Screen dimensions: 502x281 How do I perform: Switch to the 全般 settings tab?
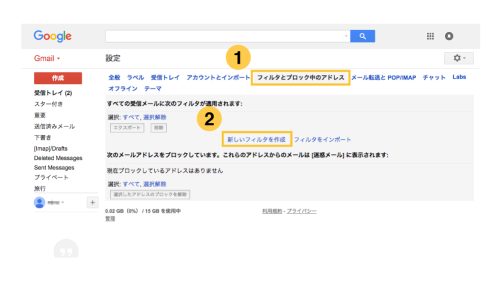point(114,77)
